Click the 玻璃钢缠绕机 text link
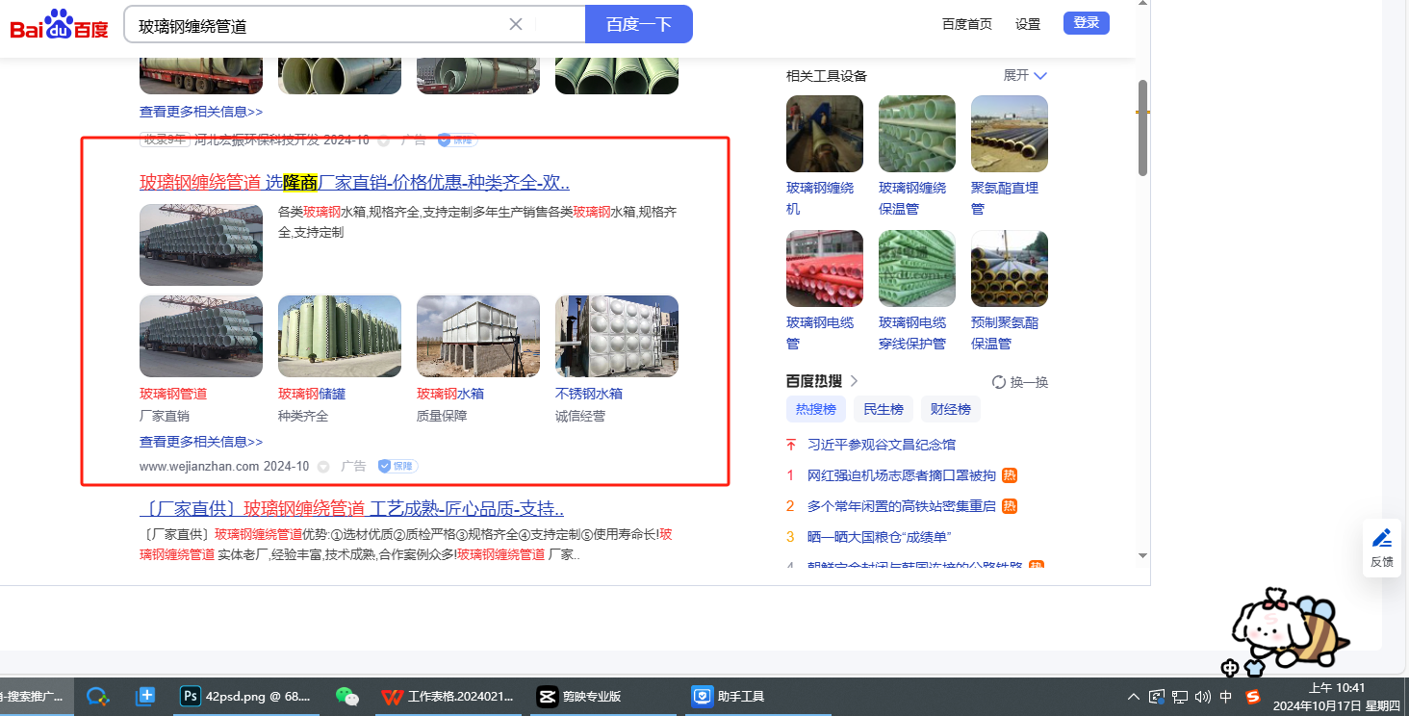The width and height of the screenshot is (1409, 716). [x=820, y=197]
